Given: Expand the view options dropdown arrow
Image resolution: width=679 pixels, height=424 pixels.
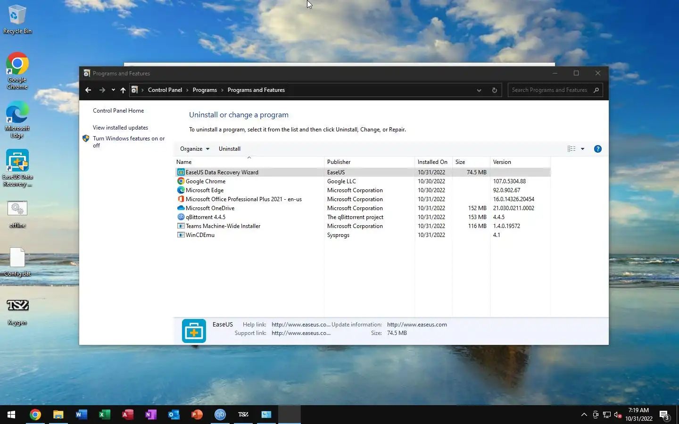Looking at the screenshot, I should pyautogui.click(x=583, y=149).
